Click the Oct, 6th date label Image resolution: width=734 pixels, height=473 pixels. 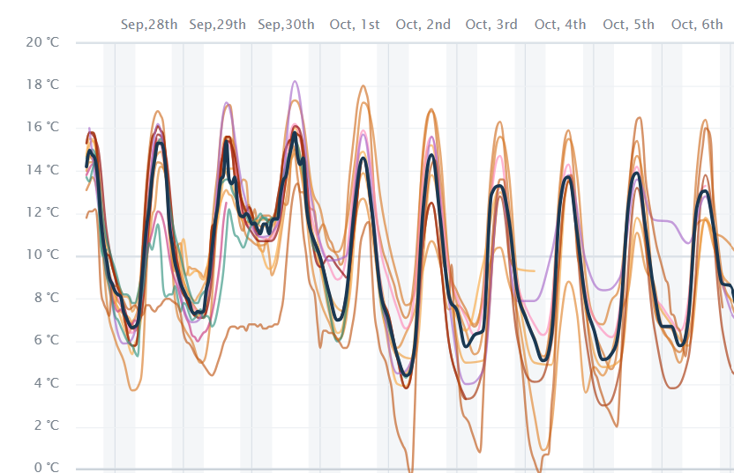pos(697,25)
